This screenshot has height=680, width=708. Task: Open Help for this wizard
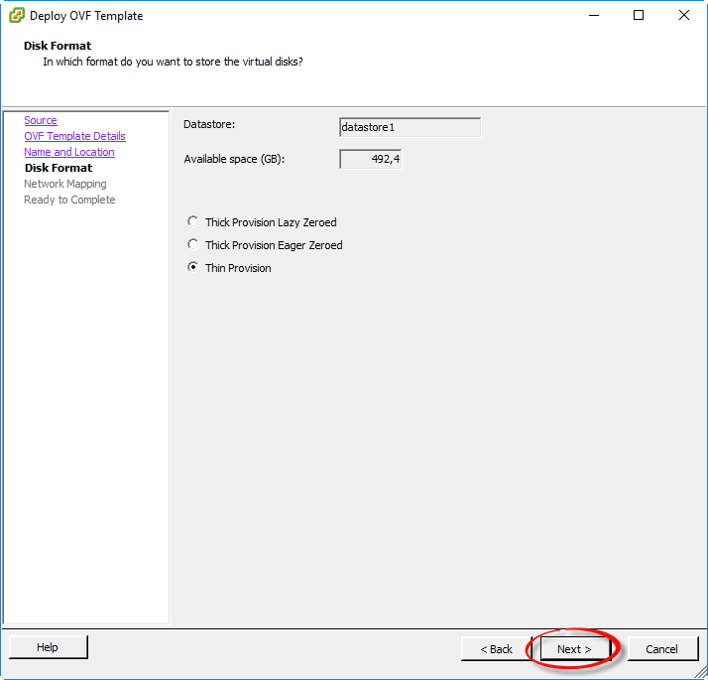coord(48,647)
